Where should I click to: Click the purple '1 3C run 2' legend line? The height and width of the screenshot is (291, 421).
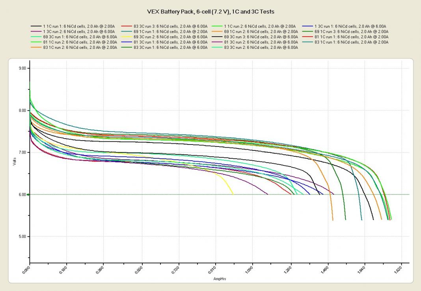pos(36,32)
